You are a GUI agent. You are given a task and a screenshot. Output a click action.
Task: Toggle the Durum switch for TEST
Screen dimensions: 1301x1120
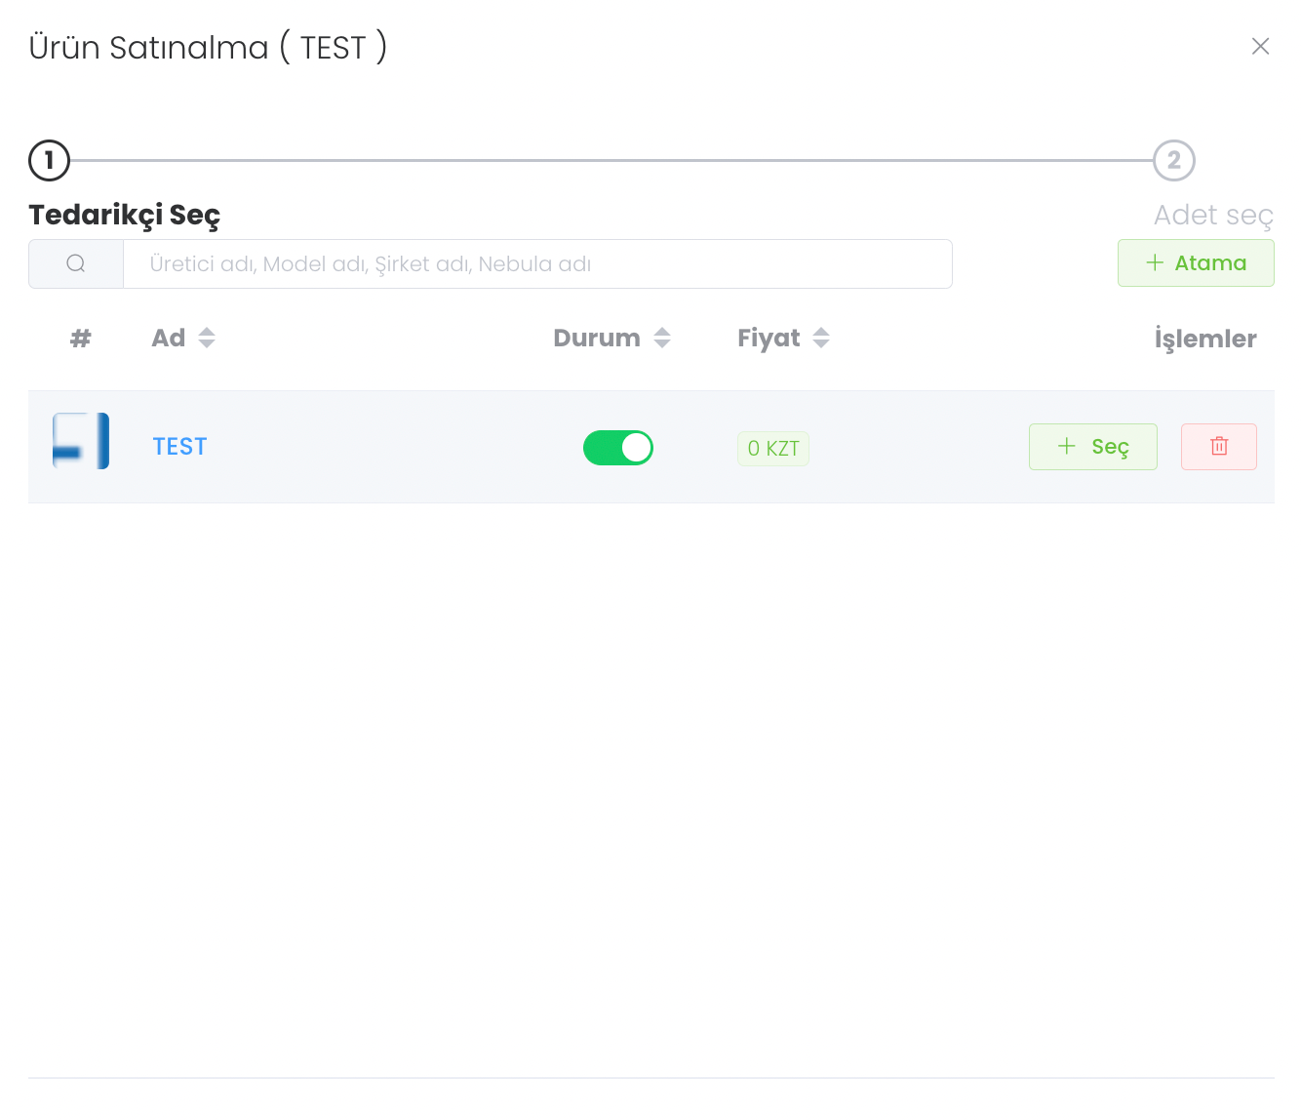[x=618, y=448]
